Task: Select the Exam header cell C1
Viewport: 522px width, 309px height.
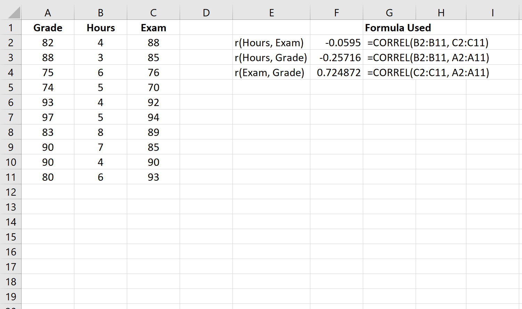Action: click(153, 27)
